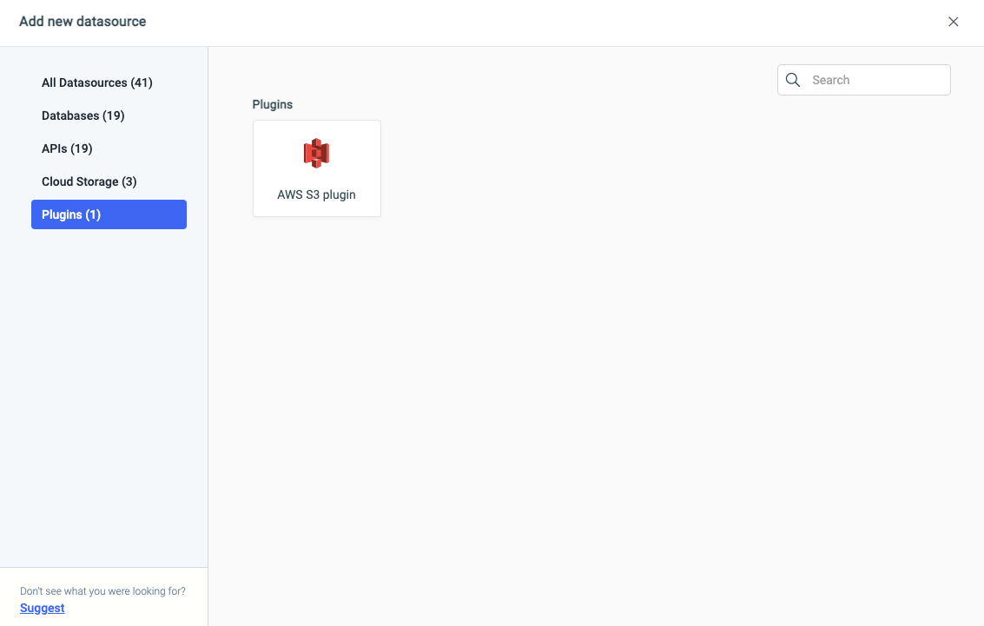Focus the Search datasource input field
The image size is (984, 626).
pyautogui.click(x=877, y=80)
